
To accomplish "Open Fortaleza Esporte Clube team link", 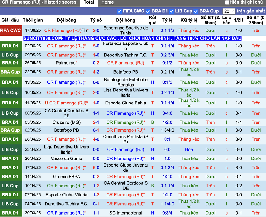I will point(126,46).
